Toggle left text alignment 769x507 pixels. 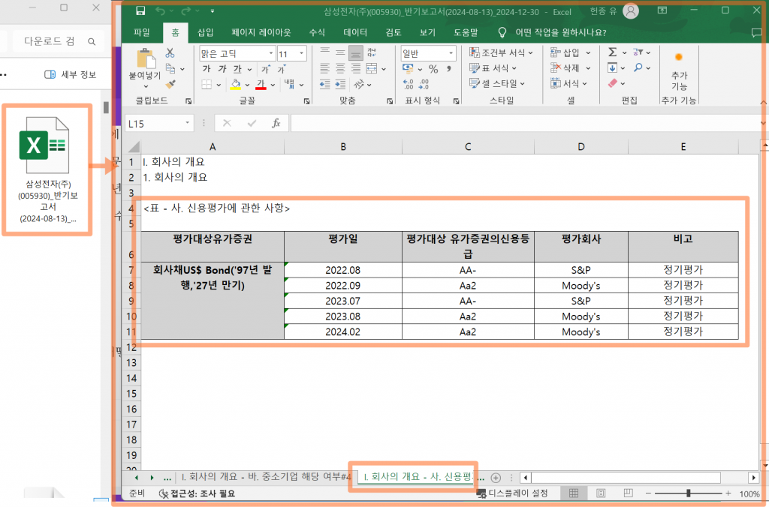pos(324,68)
